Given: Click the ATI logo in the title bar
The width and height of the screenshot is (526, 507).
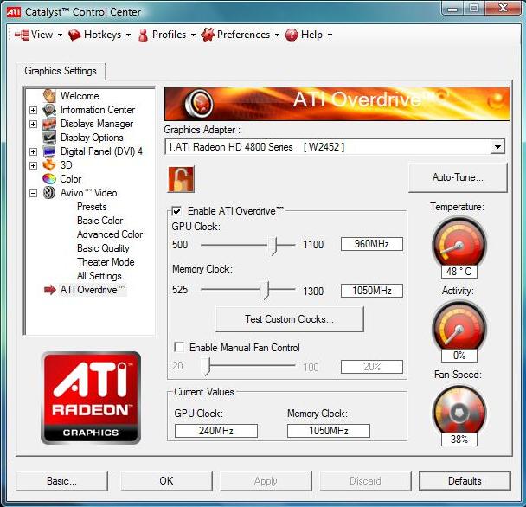Looking at the screenshot, I should tap(14, 12).
